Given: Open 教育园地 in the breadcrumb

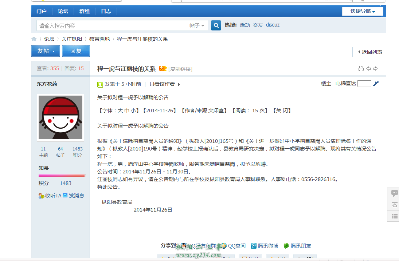Looking at the screenshot, I should click(99, 39).
